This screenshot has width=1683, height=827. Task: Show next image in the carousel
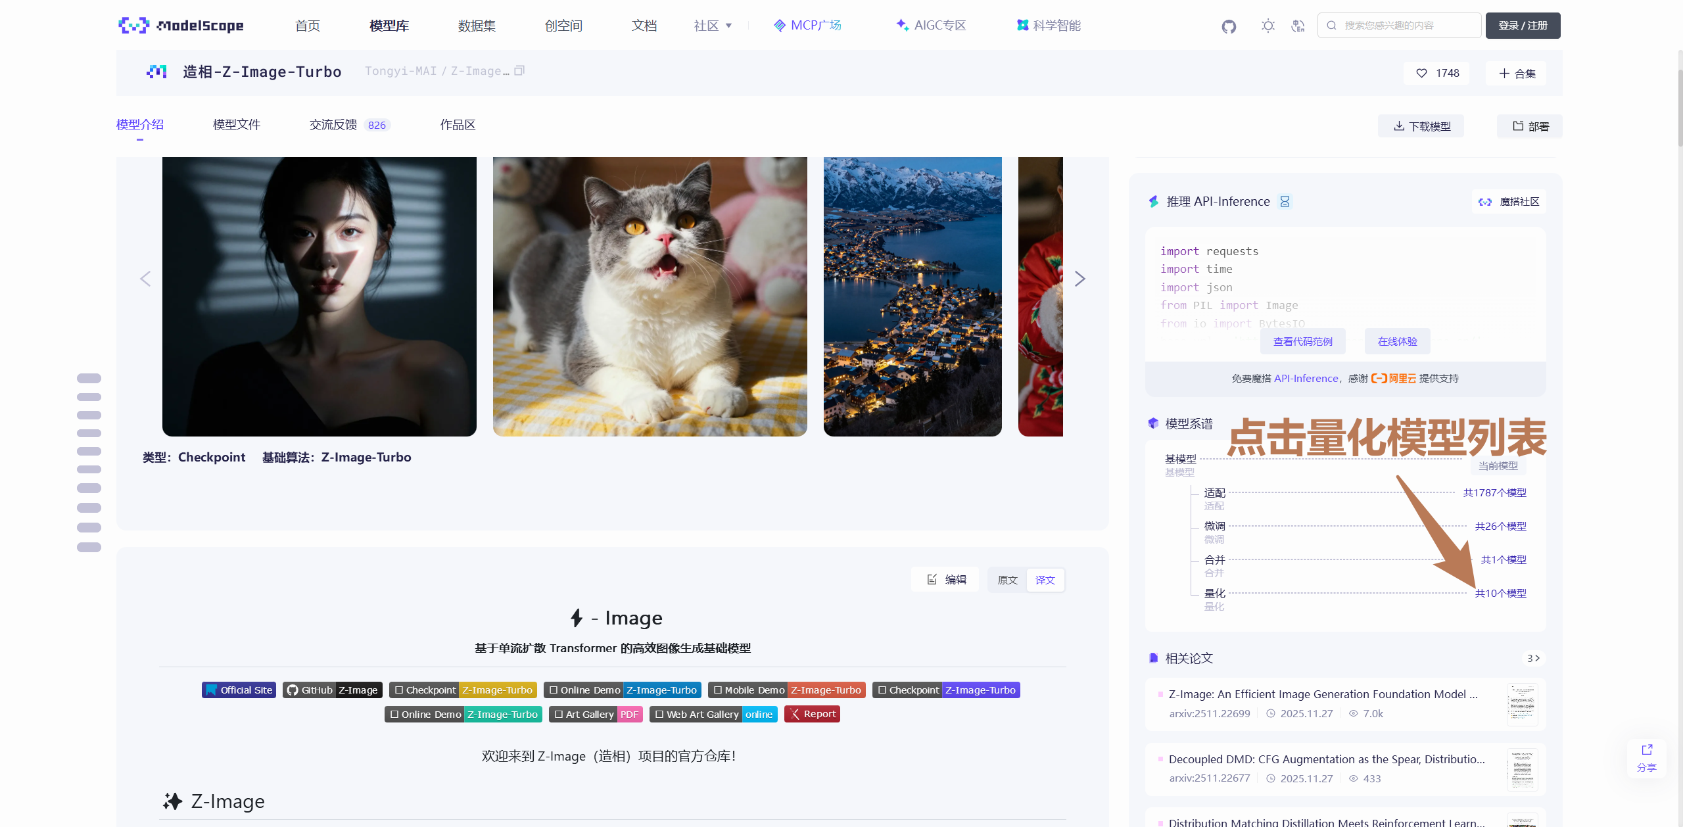click(1079, 279)
